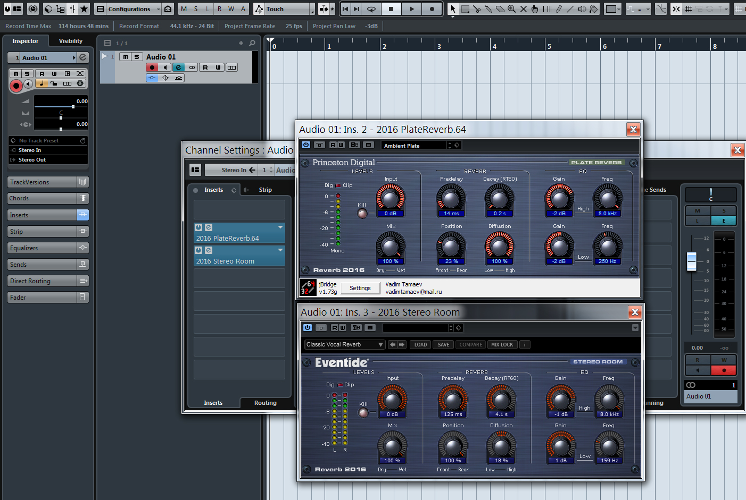746x500 pixels.
Task: Freeze the Audio 01 channel in Inspector
Action: [80, 83]
